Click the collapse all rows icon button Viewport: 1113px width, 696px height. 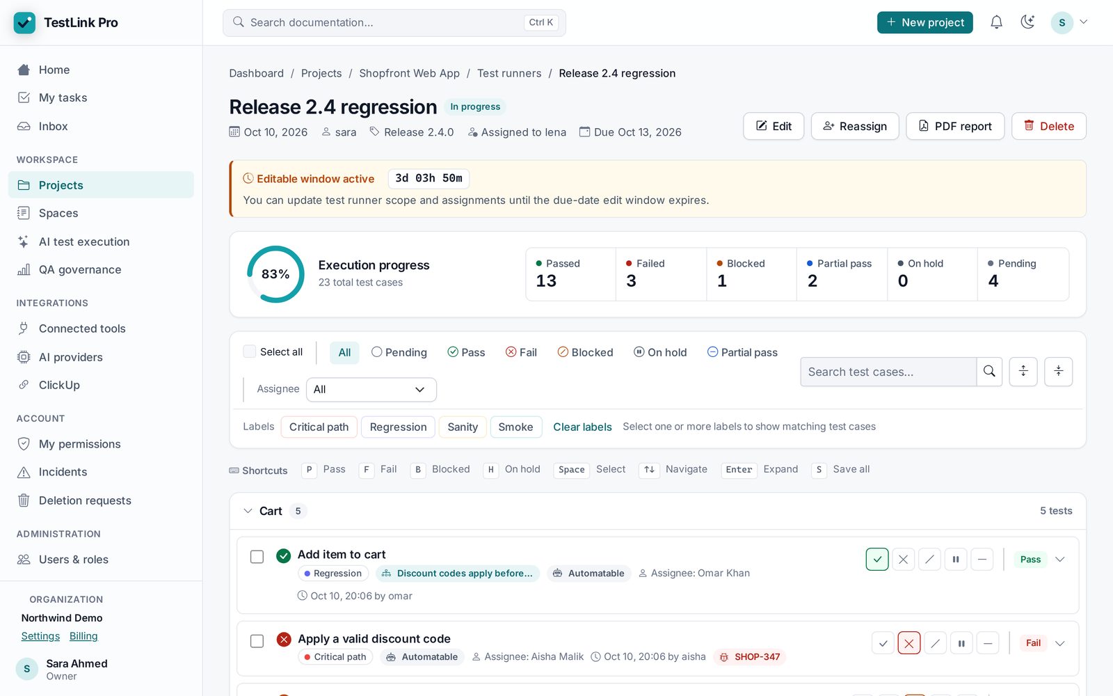[x=1058, y=372]
